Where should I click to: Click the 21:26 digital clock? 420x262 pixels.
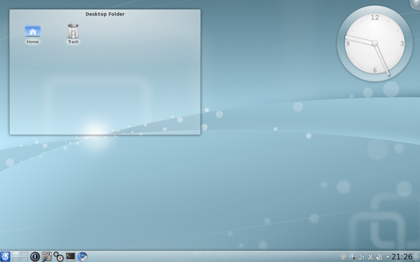(402, 257)
